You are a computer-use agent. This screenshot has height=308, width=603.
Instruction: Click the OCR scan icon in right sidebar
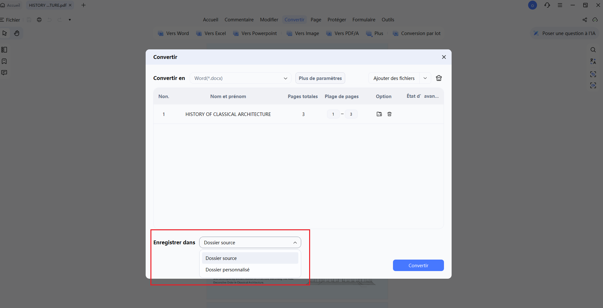(593, 74)
